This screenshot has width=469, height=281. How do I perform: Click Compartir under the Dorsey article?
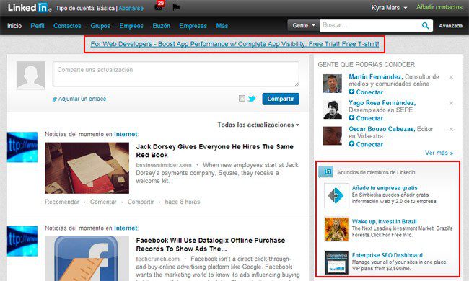pyautogui.click(x=141, y=202)
